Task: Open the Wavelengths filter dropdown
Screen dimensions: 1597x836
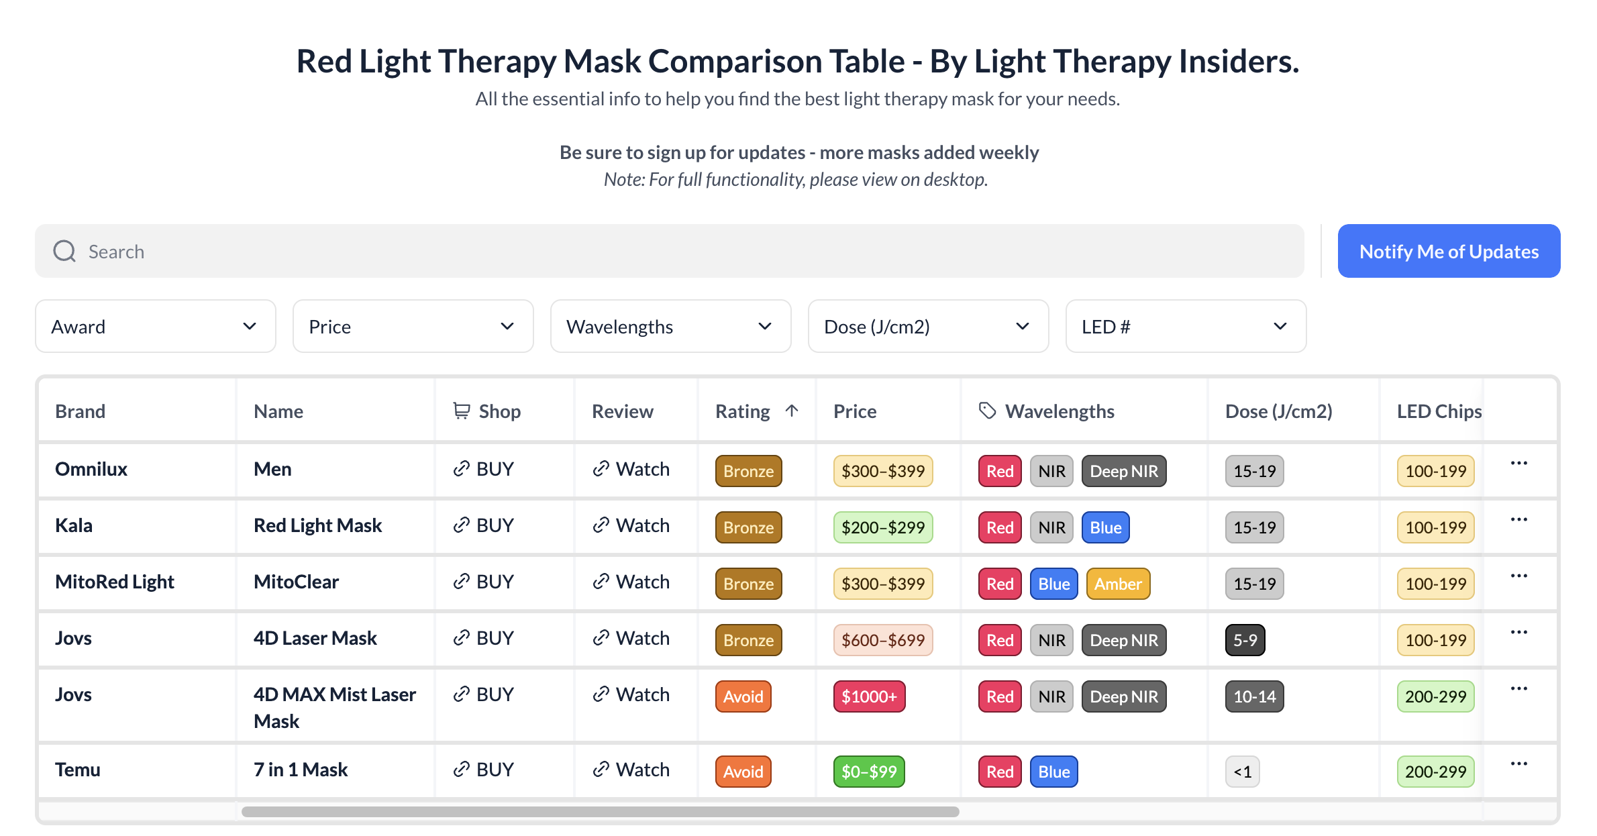Action: point(671,326)
